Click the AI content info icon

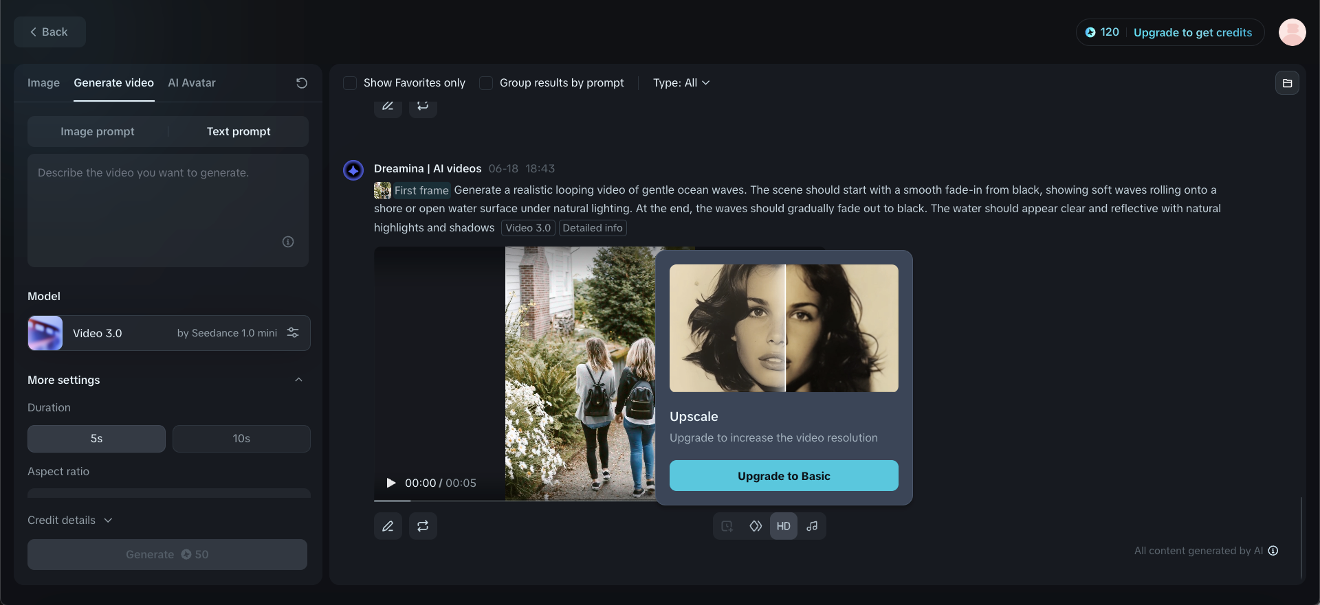1273,551
